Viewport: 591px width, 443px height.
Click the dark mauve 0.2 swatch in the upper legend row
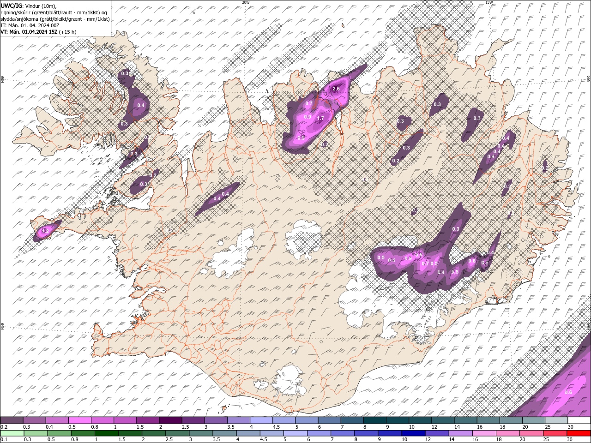click(x=12, y=420)
